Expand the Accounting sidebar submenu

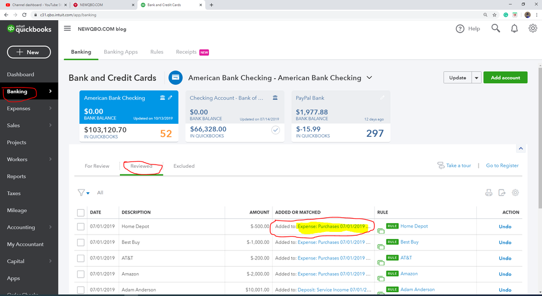[50, 227]
